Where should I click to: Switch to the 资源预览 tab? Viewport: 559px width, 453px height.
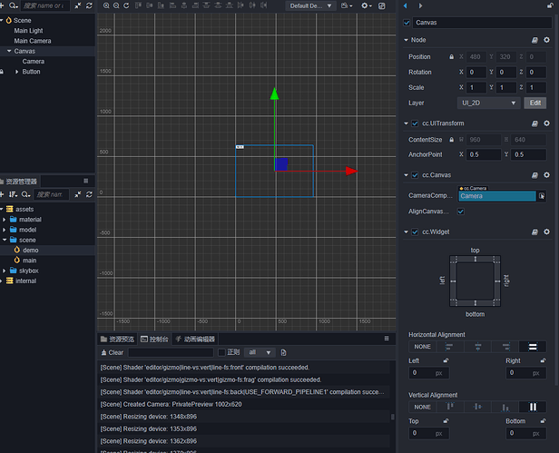(x=116, y=339)
